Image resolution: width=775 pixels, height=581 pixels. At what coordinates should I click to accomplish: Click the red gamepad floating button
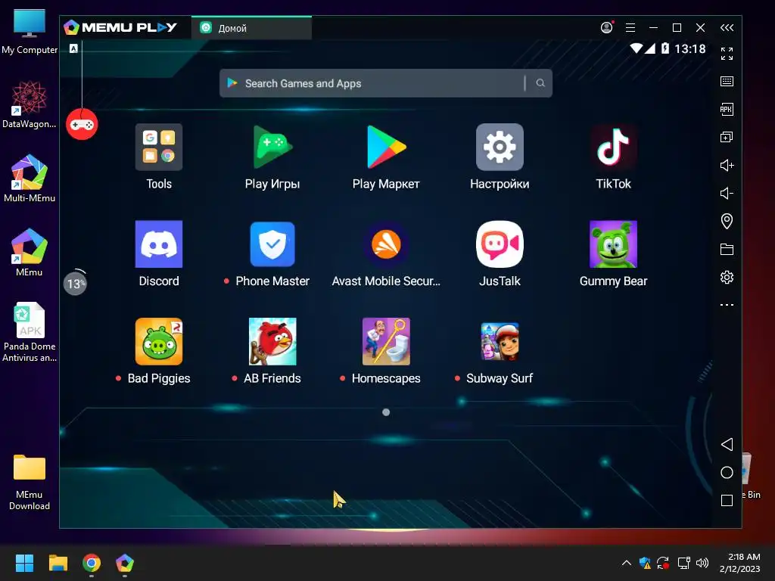pos(82,124)
